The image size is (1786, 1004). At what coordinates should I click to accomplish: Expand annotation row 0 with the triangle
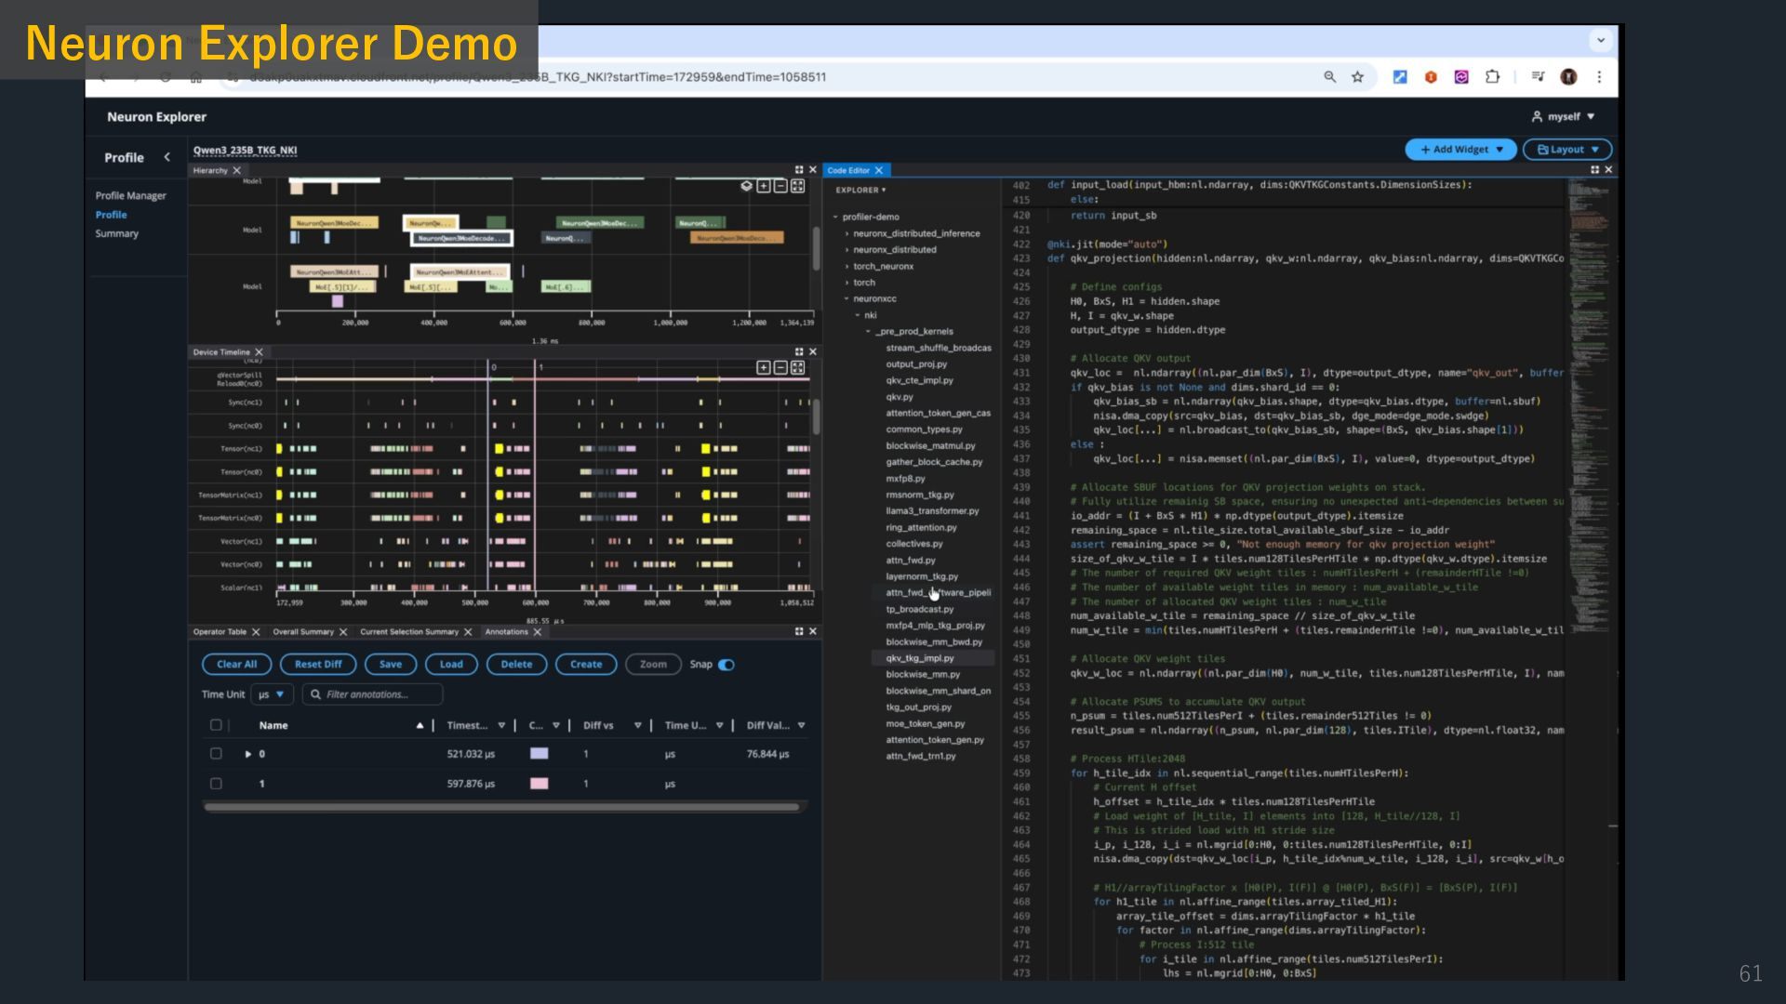pos(247,754)
